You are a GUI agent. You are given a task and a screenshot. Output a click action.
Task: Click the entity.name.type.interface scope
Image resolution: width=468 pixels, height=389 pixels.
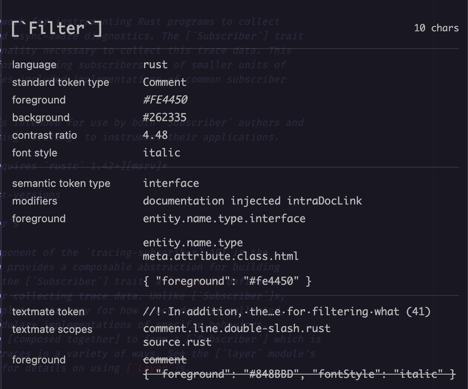click(x=224, y=219)
